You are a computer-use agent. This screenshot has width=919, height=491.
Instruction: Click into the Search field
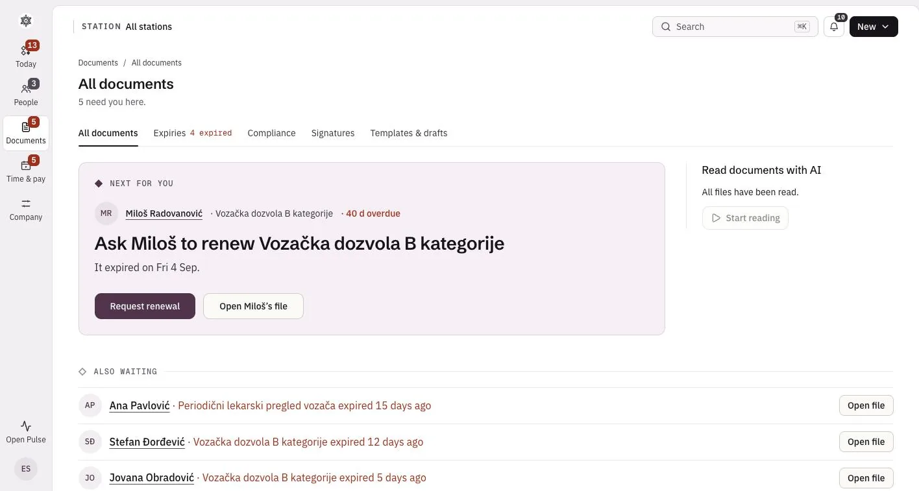point(735,27)
